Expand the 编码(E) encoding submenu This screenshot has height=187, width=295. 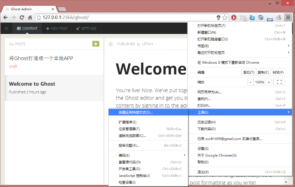(148, 155)
